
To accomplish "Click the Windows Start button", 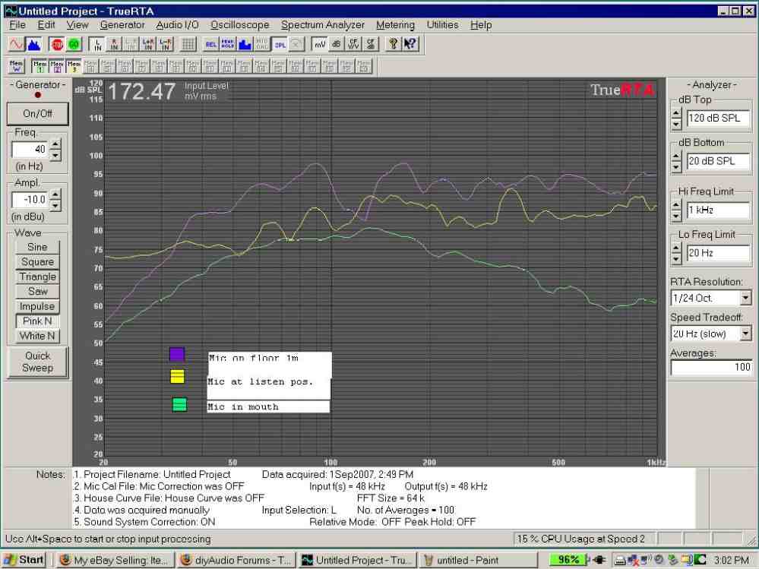I will [24, 560].
